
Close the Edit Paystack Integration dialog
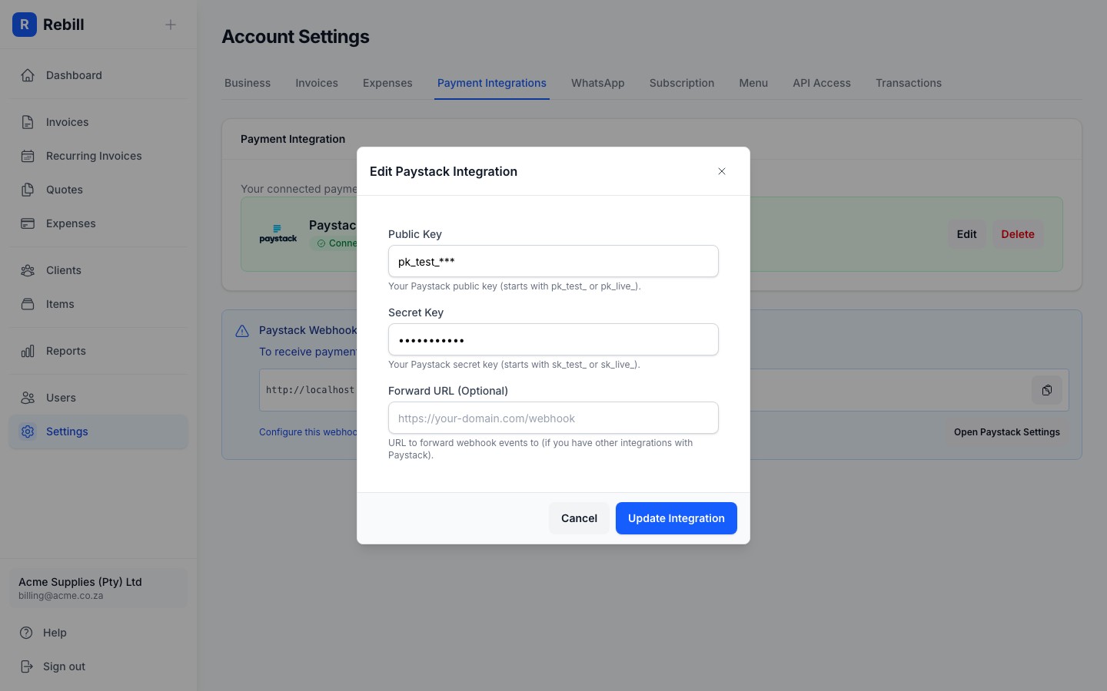pos(721,171)
